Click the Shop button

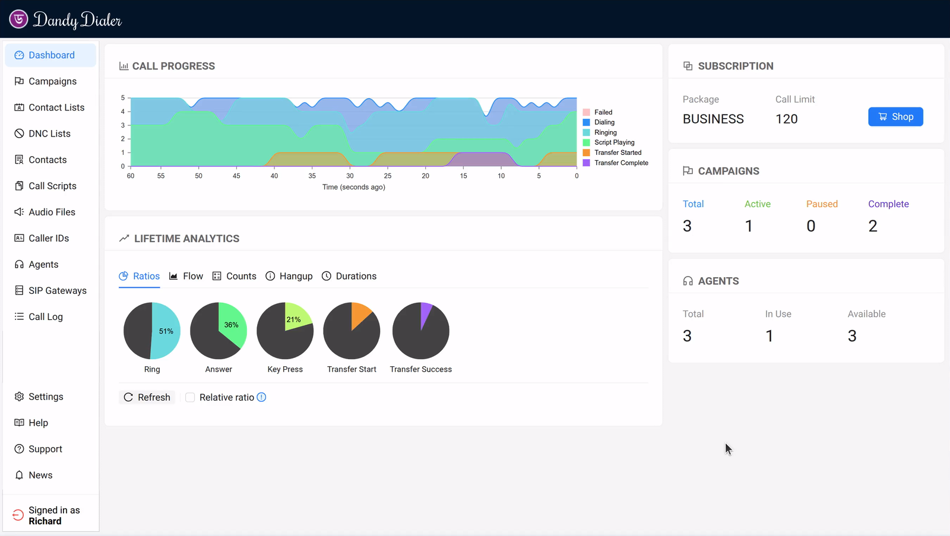pyautogui.click(x=895, y=117)
